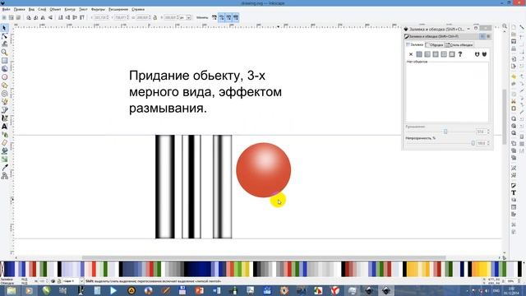Click the red sphere on canvas
The image size is (526, 296).
click(263, 170)
